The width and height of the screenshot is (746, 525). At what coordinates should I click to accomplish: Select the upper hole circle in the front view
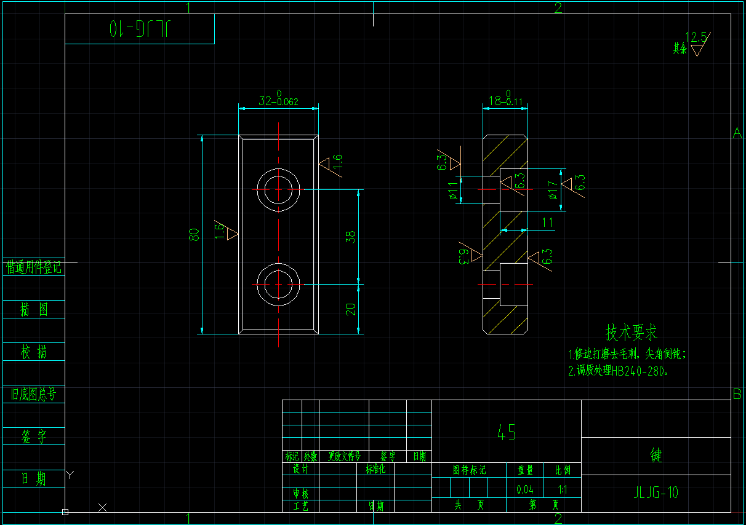click(279, 190)
